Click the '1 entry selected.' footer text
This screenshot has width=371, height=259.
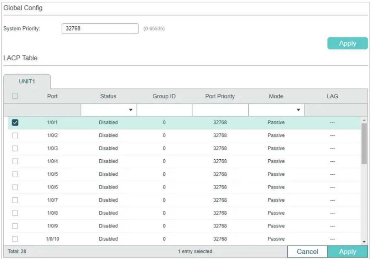(195, 252)
